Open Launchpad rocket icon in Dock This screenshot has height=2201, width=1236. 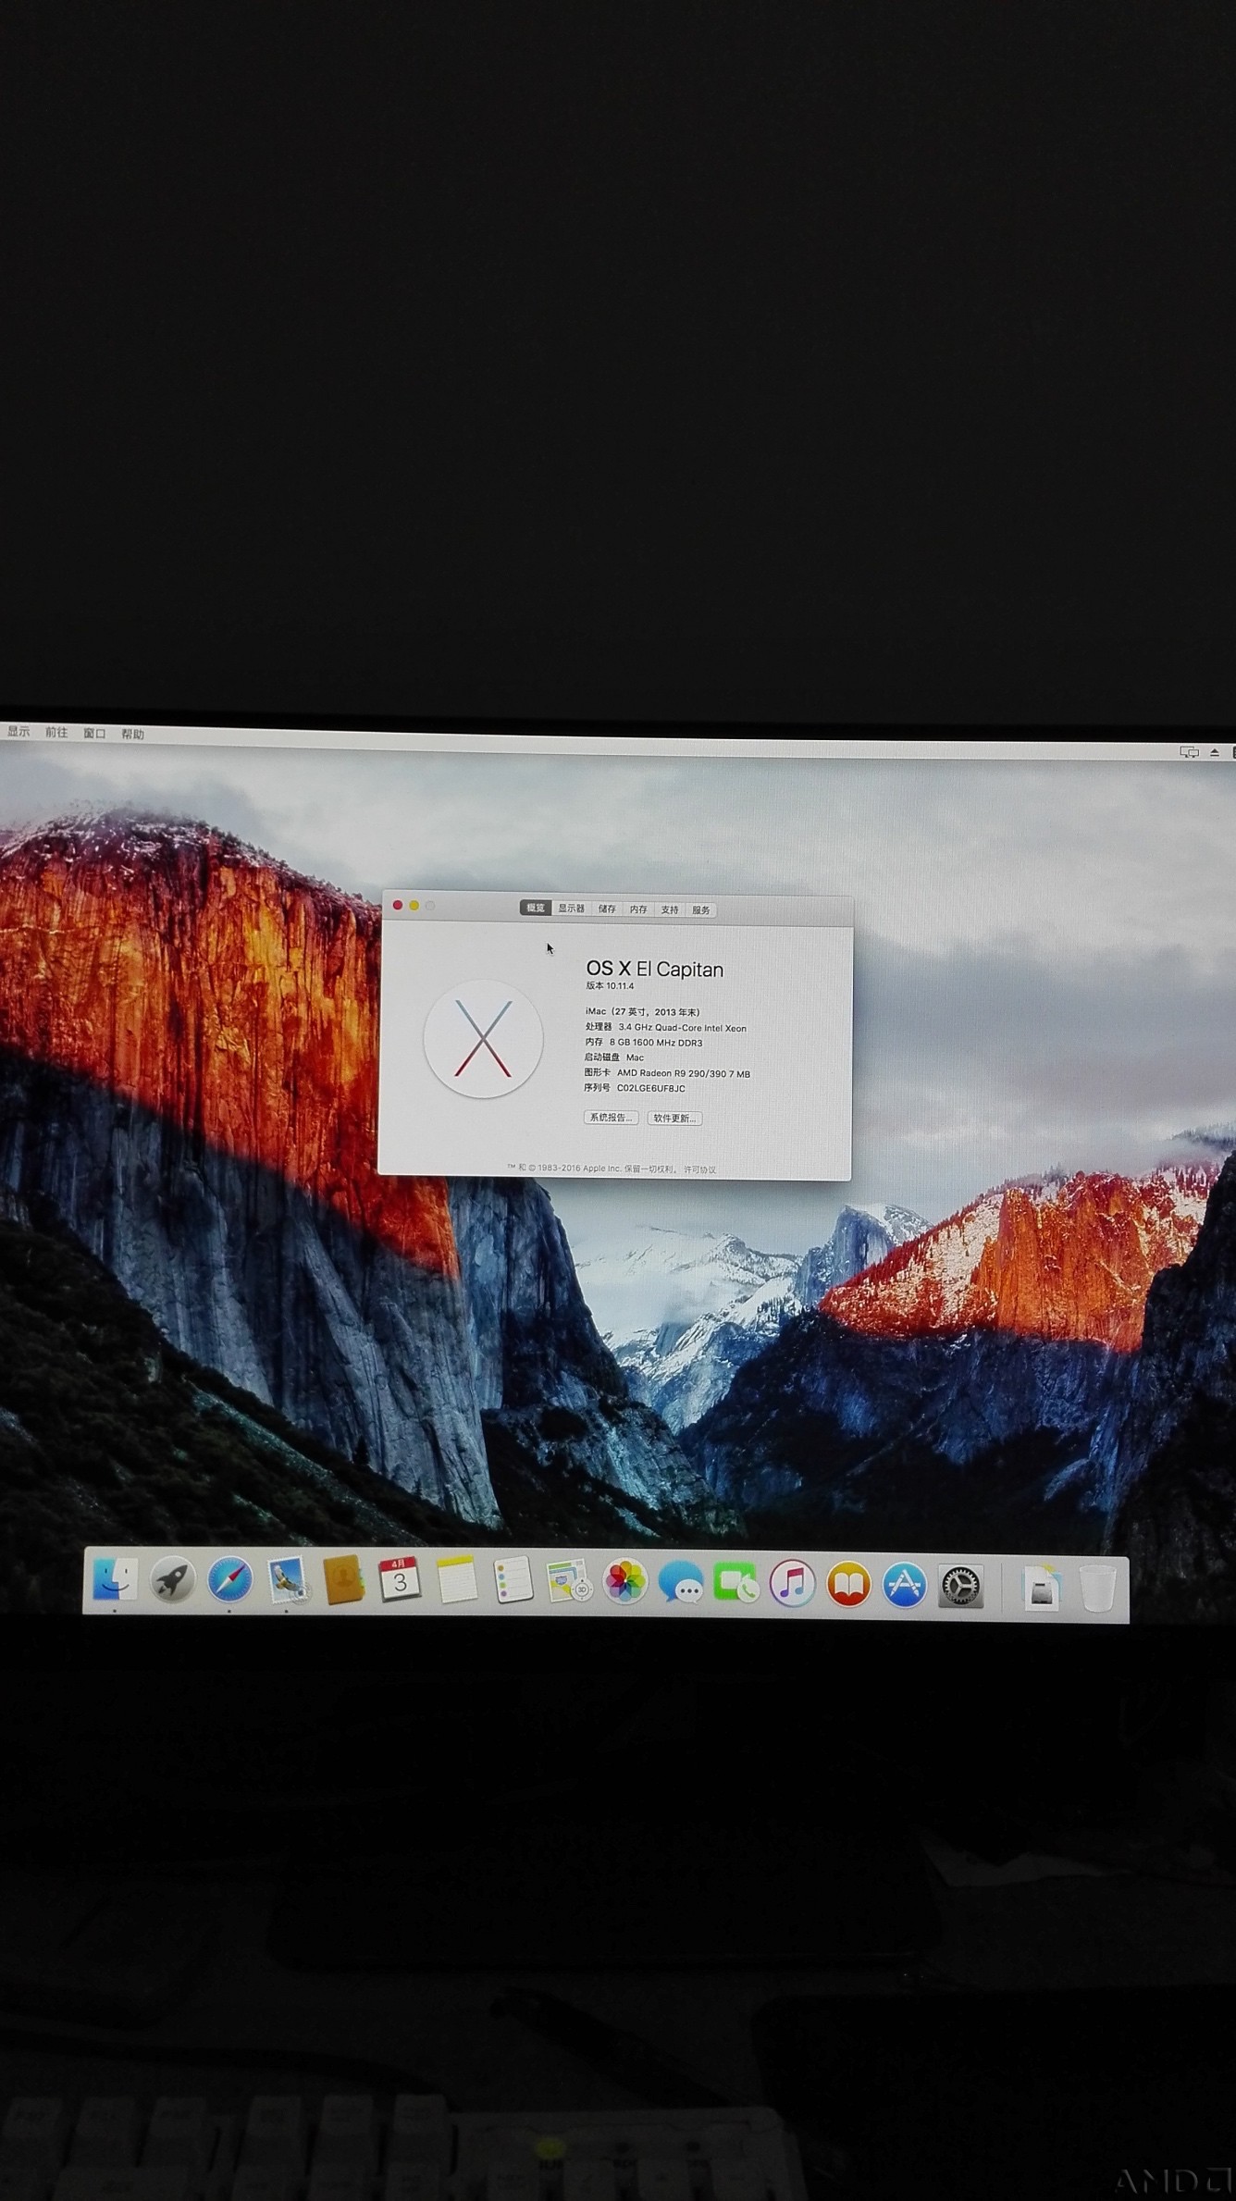172,1579
